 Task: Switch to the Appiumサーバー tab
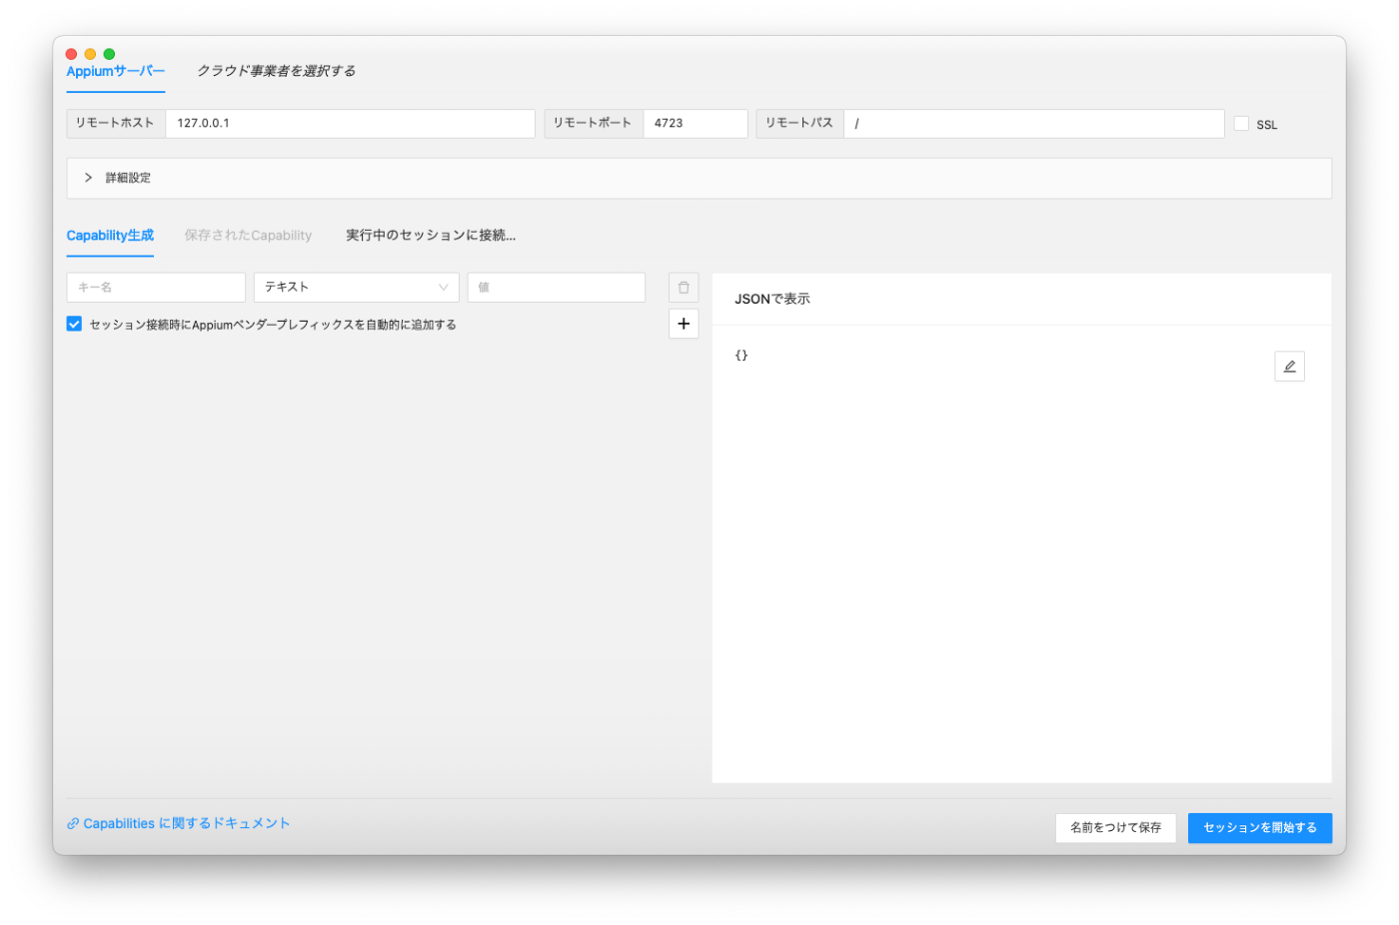[x=115, y=72]
